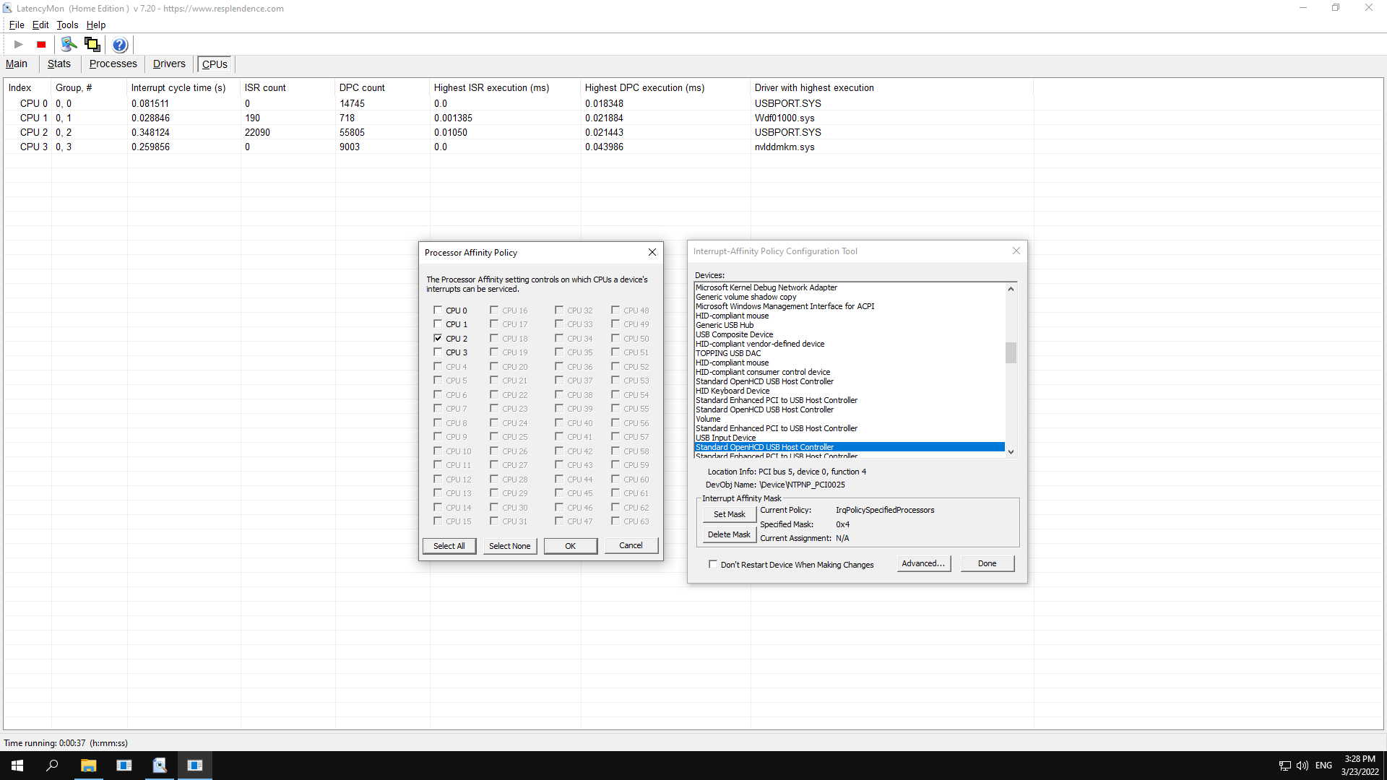Viewport: 1387px width, 780px height.
Task: Select the CPUs tab
Action: pos(215,64)
